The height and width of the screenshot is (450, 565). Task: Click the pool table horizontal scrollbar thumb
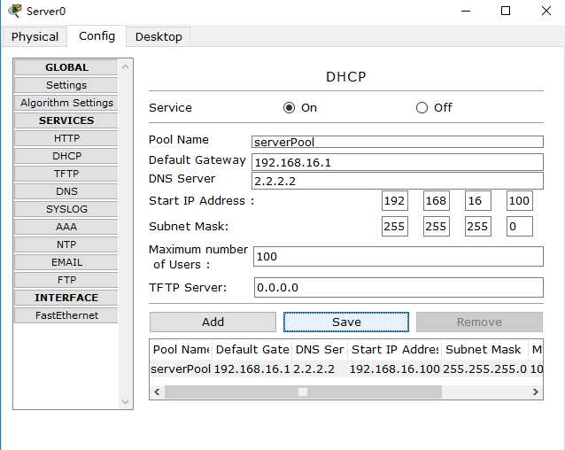303,392
